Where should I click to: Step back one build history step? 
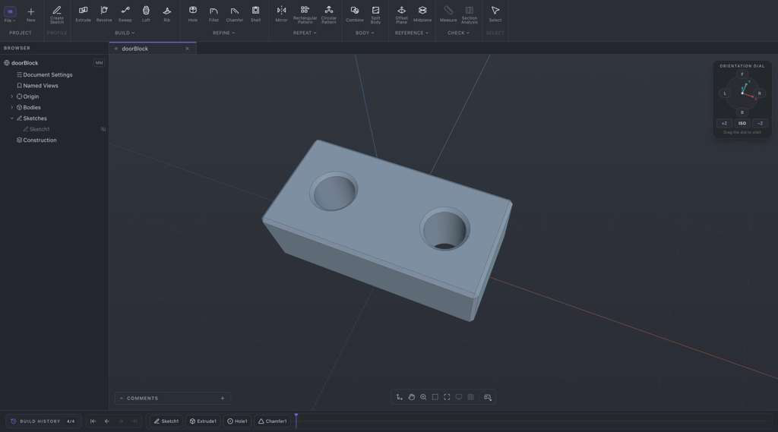coord(106,421)
